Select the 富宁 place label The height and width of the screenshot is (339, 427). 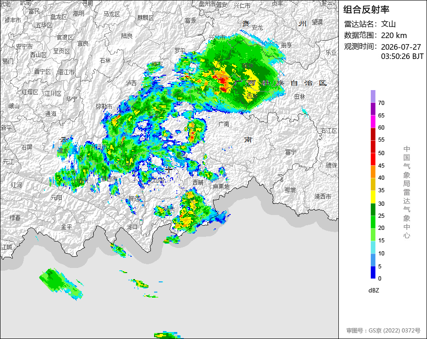pyautogui.click(x=291, y=152)
